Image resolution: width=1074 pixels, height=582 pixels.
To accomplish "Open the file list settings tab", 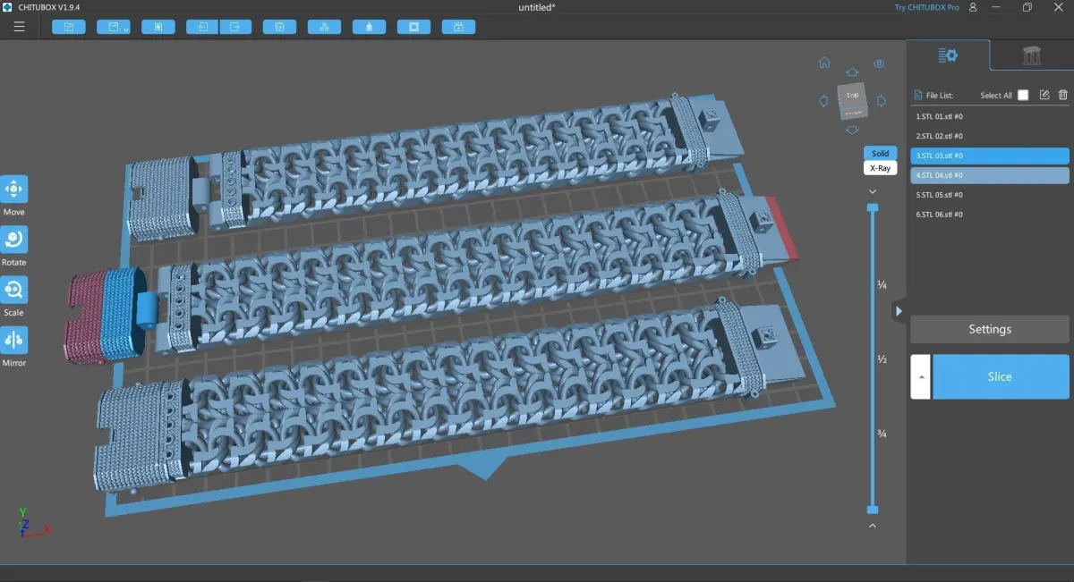I will [948, 55].
